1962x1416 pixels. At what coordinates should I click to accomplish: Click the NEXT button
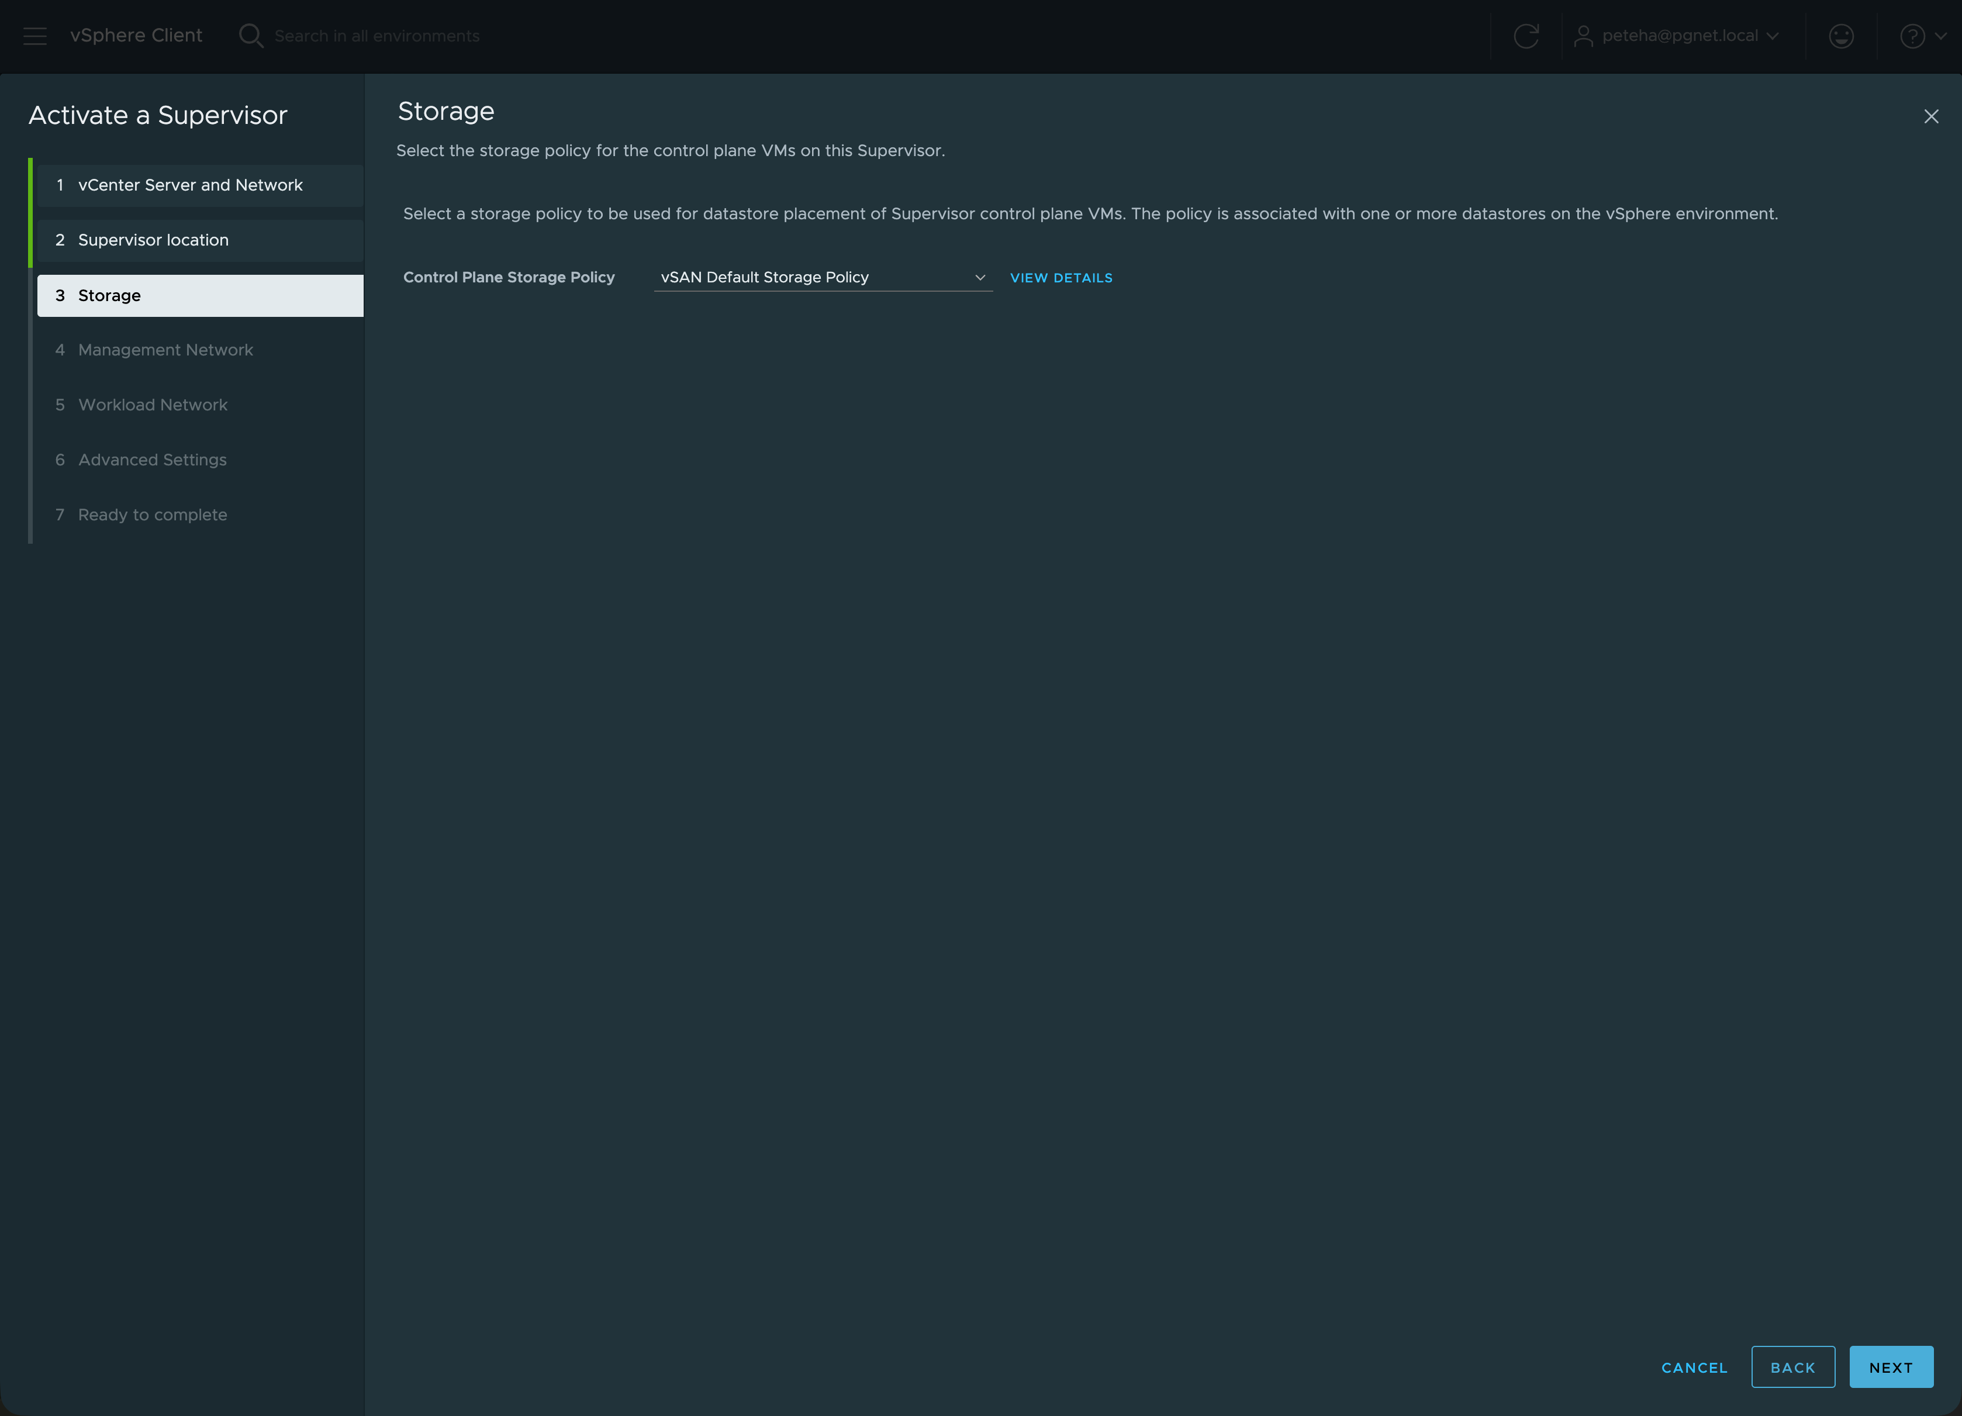point(1891,1367)
